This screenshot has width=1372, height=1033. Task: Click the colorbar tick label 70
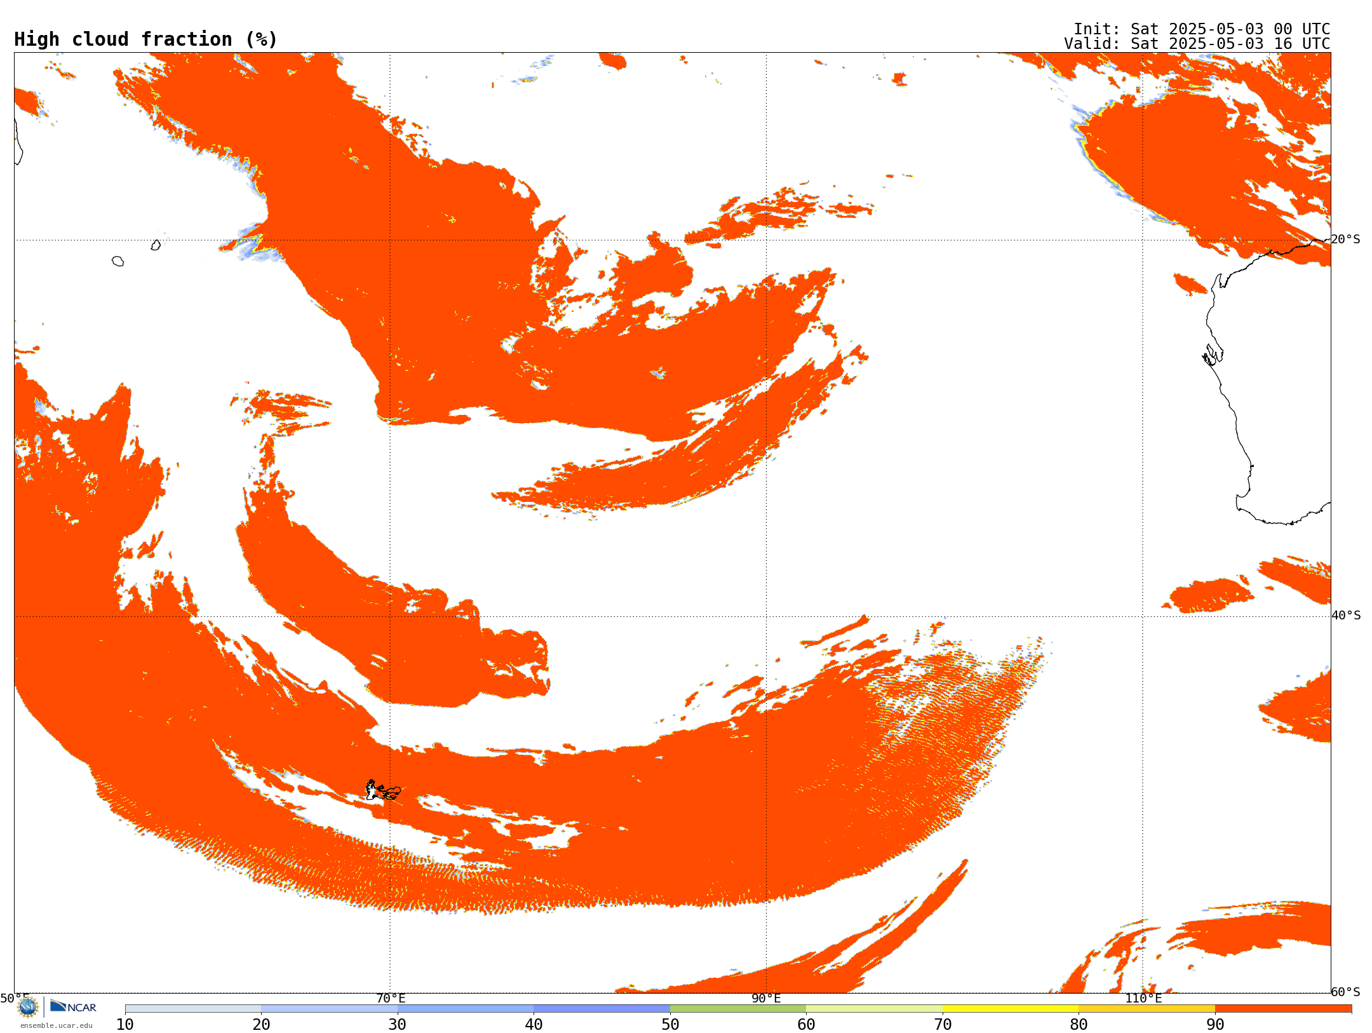(x=943, y=1024)
